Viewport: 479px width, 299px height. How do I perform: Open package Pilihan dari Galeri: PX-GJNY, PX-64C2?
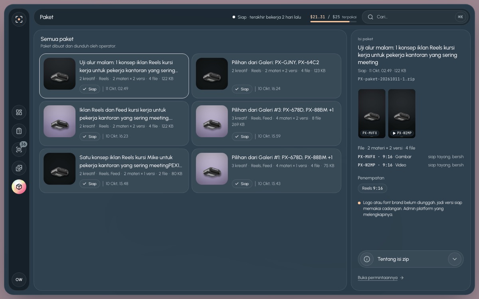pos(266,76)
